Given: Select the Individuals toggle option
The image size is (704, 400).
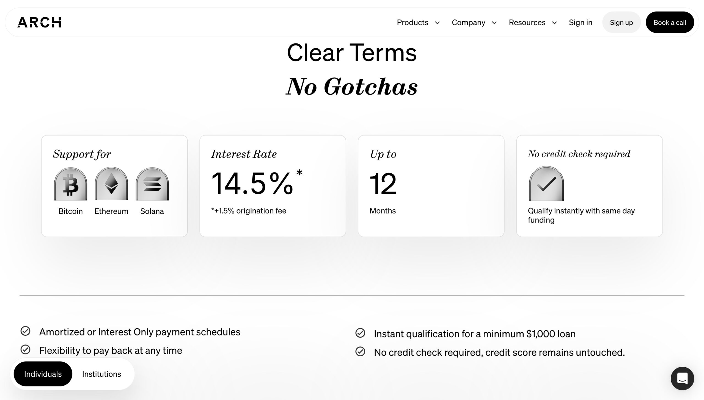Looking at the screenshot, I should (x=43, y=374).
